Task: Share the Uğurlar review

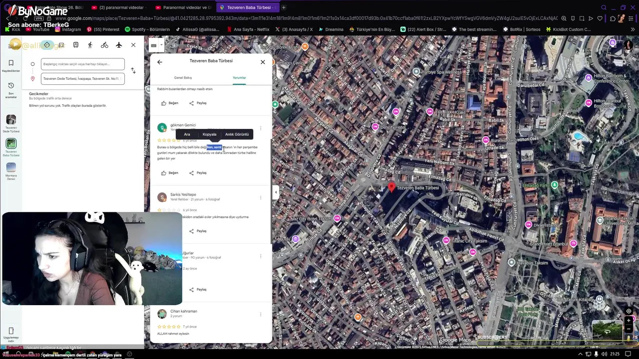Action: [x=198, y=290]
